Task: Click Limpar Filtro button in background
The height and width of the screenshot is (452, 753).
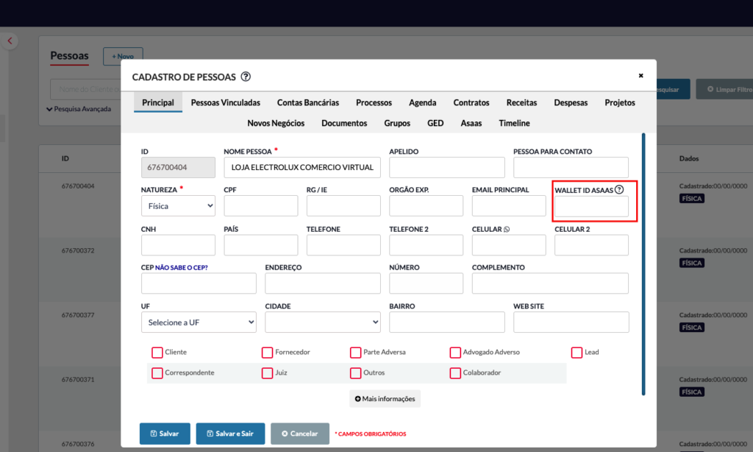Action: pyautogui.click(x=726, y=89)
